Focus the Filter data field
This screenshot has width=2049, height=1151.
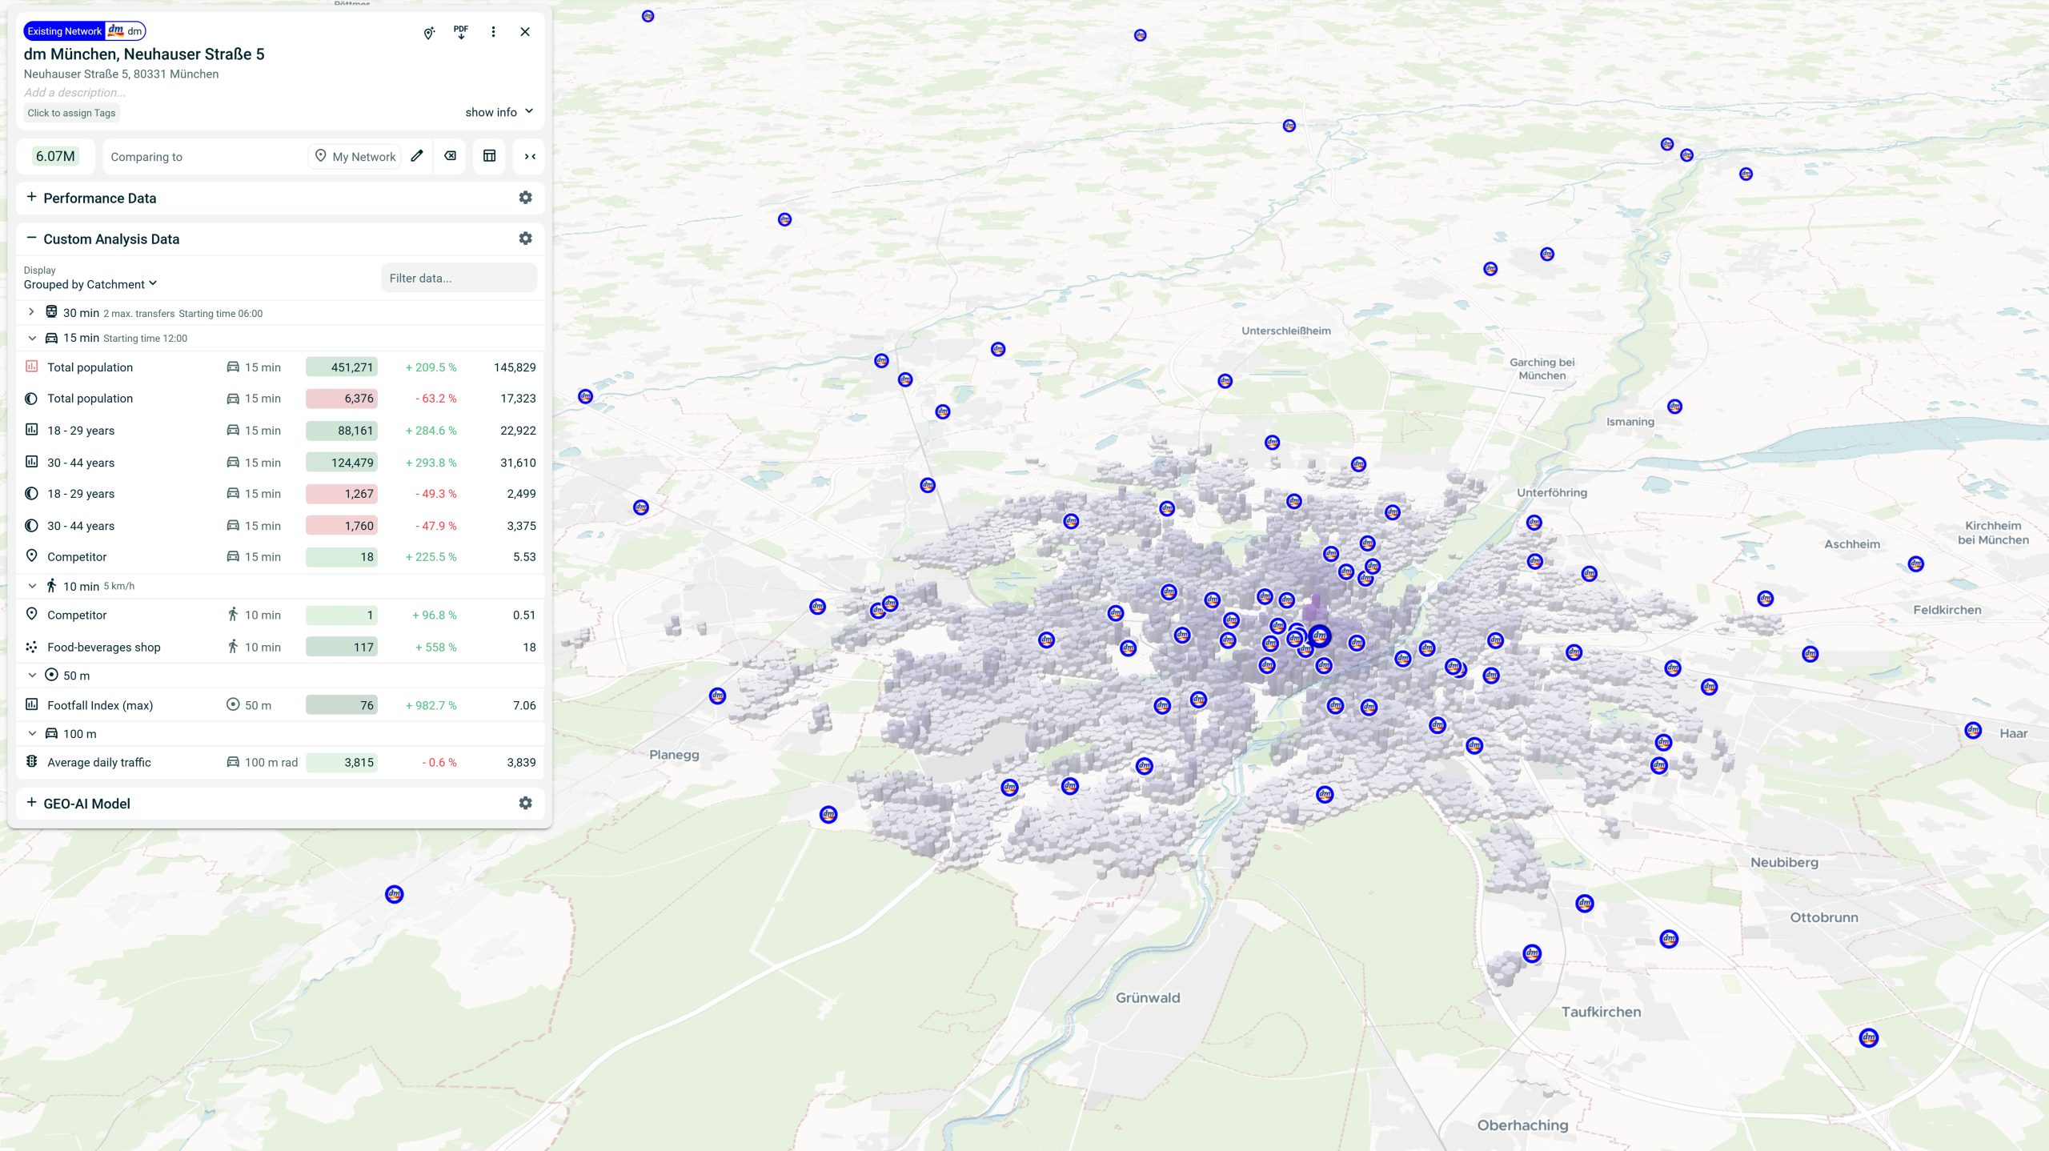coord(459,279)
